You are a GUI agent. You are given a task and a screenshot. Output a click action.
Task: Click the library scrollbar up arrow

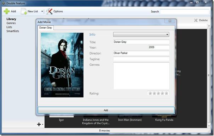pos(209,26)
